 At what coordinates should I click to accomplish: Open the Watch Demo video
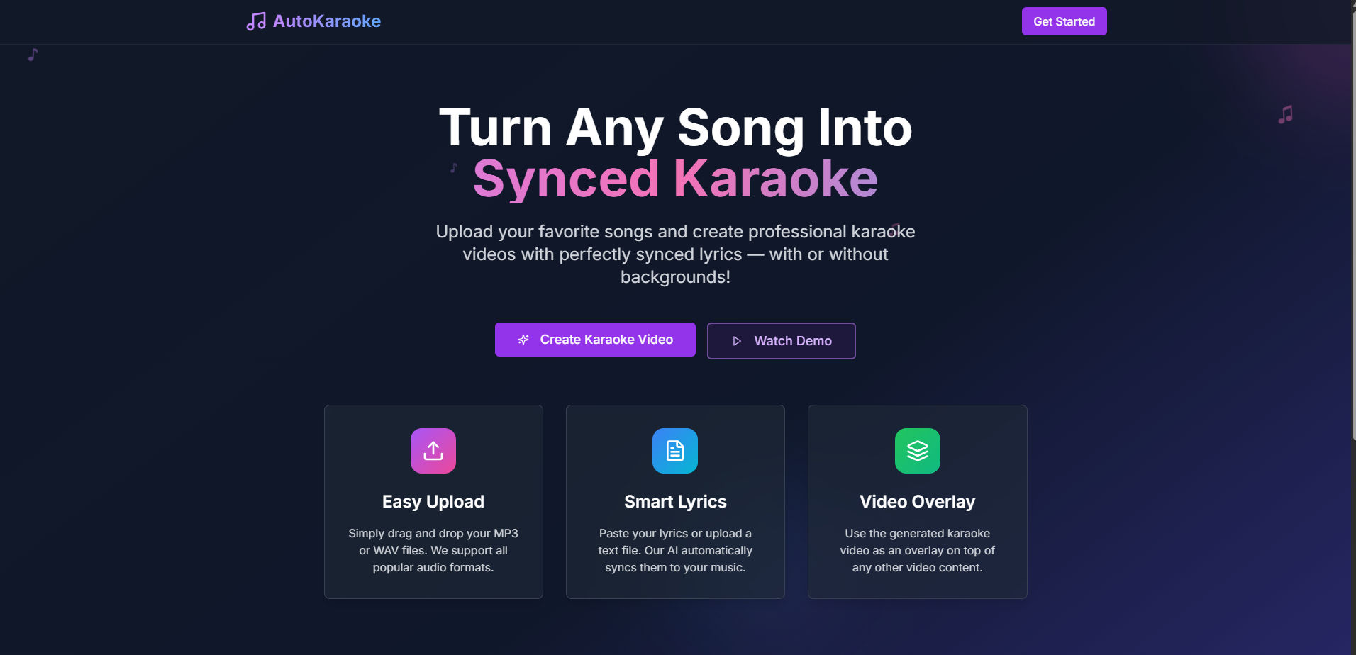click(781, 341)
